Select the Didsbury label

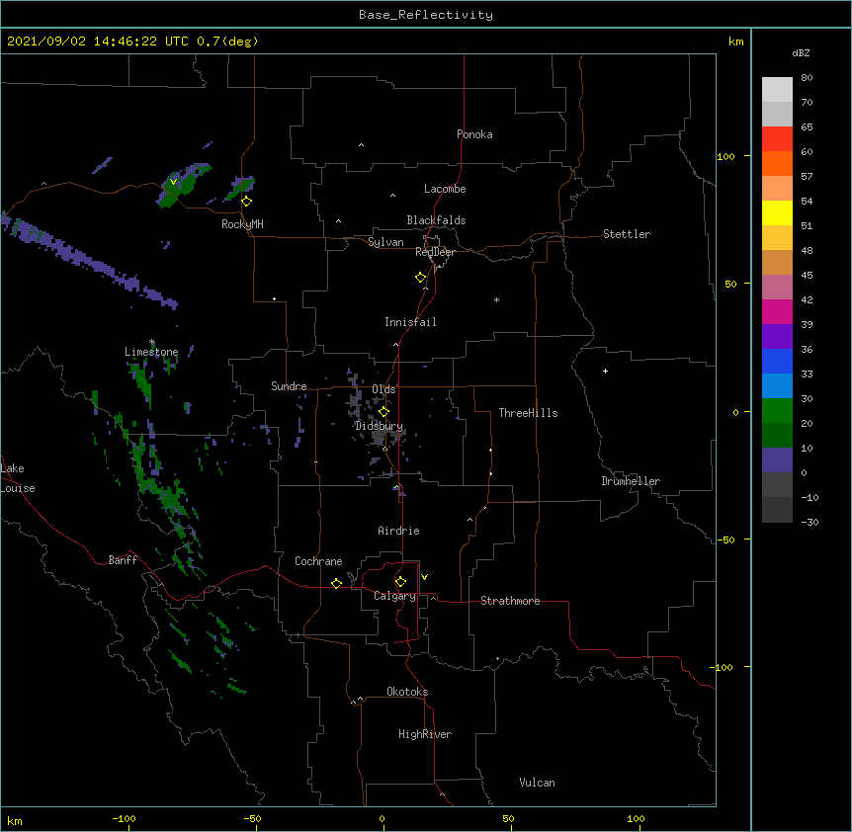[379, 426]
